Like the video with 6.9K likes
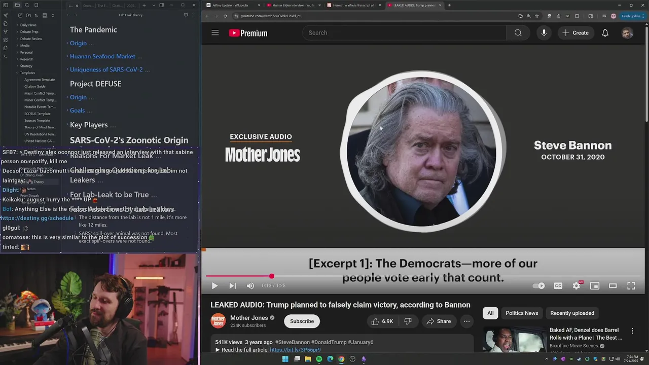 pyautogui.click(x=382, y=321)
